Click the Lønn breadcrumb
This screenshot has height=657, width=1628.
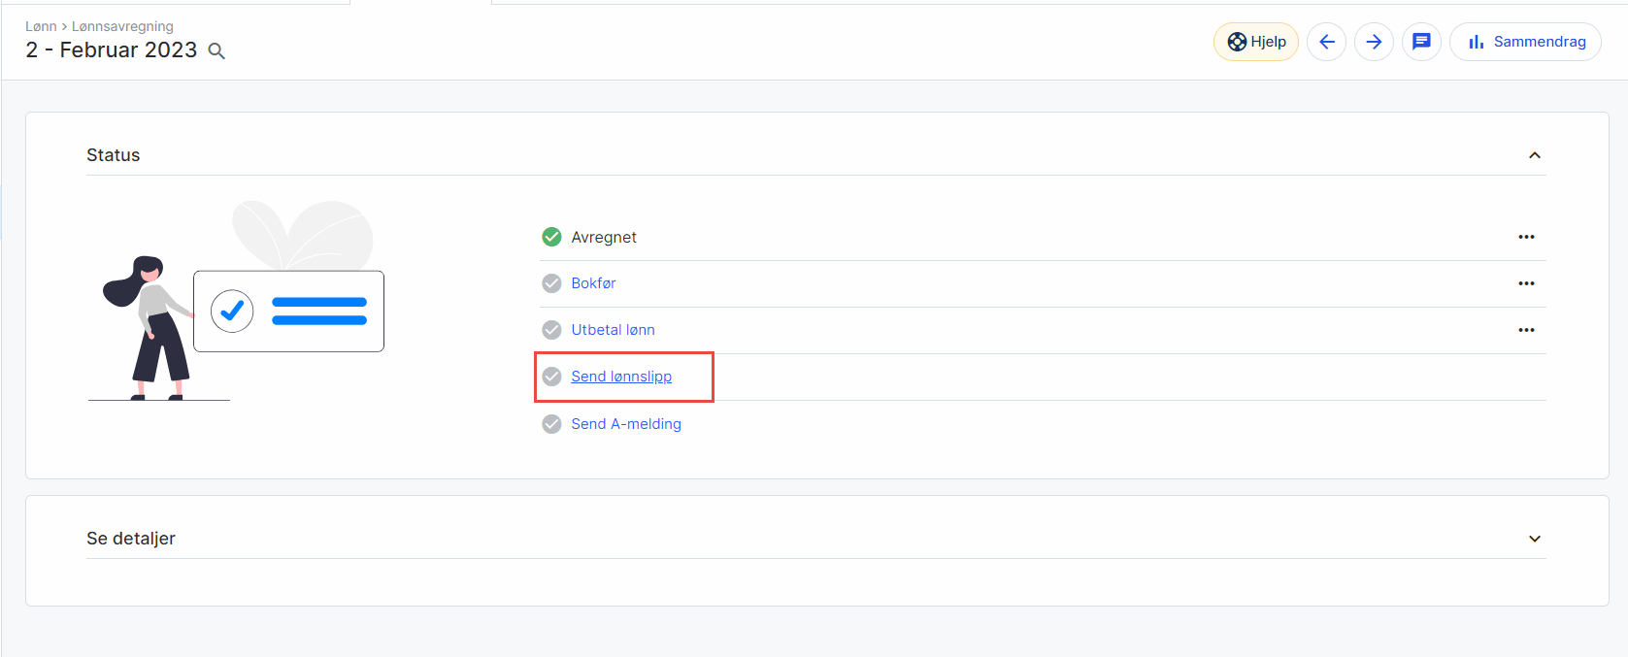click(x=41, y=26)
